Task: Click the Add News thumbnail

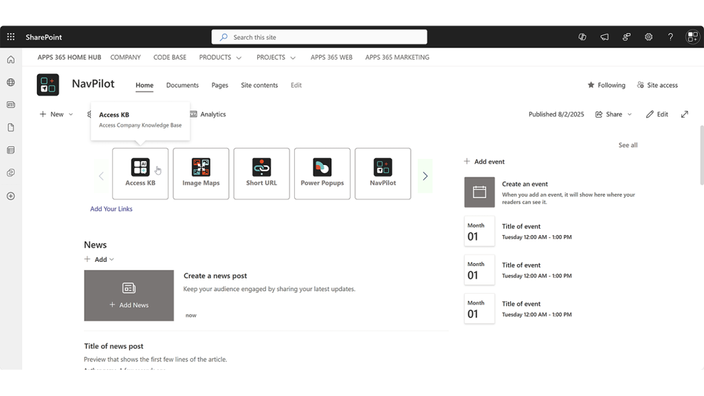Action: pyautogui.click(x=129, y=296)
